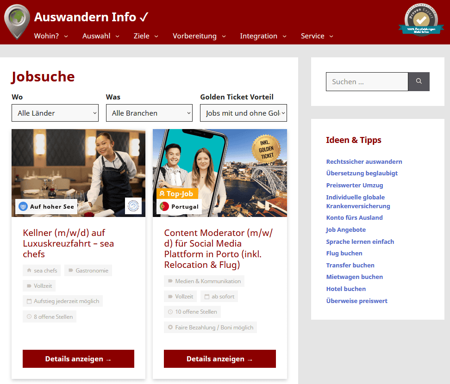Click Details anzeigen for Content Moderator job
Screen dimensions: 450x384
(219, 359)
